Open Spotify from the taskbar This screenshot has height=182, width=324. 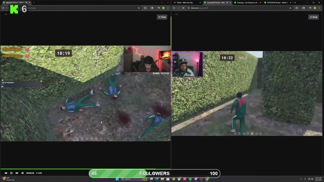coord(190,179)
